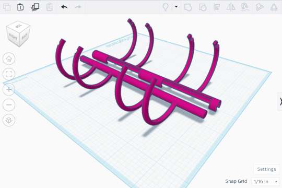This screenshot has width=282, height=188.
Task: Click the TOP face of the view cube
Action: point(18,26)
